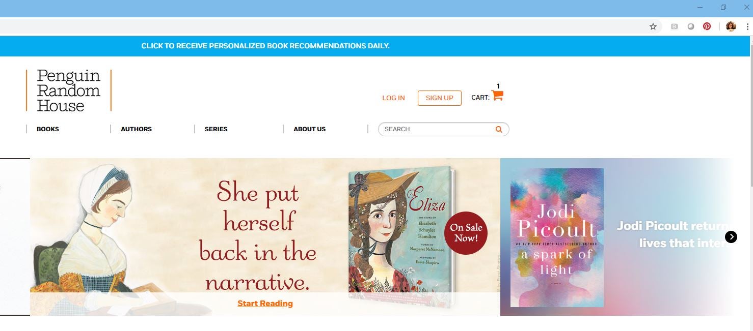The height and width of the screenshot is (331, 753).
Task: Click the LOG IN link
Action: 393,98
